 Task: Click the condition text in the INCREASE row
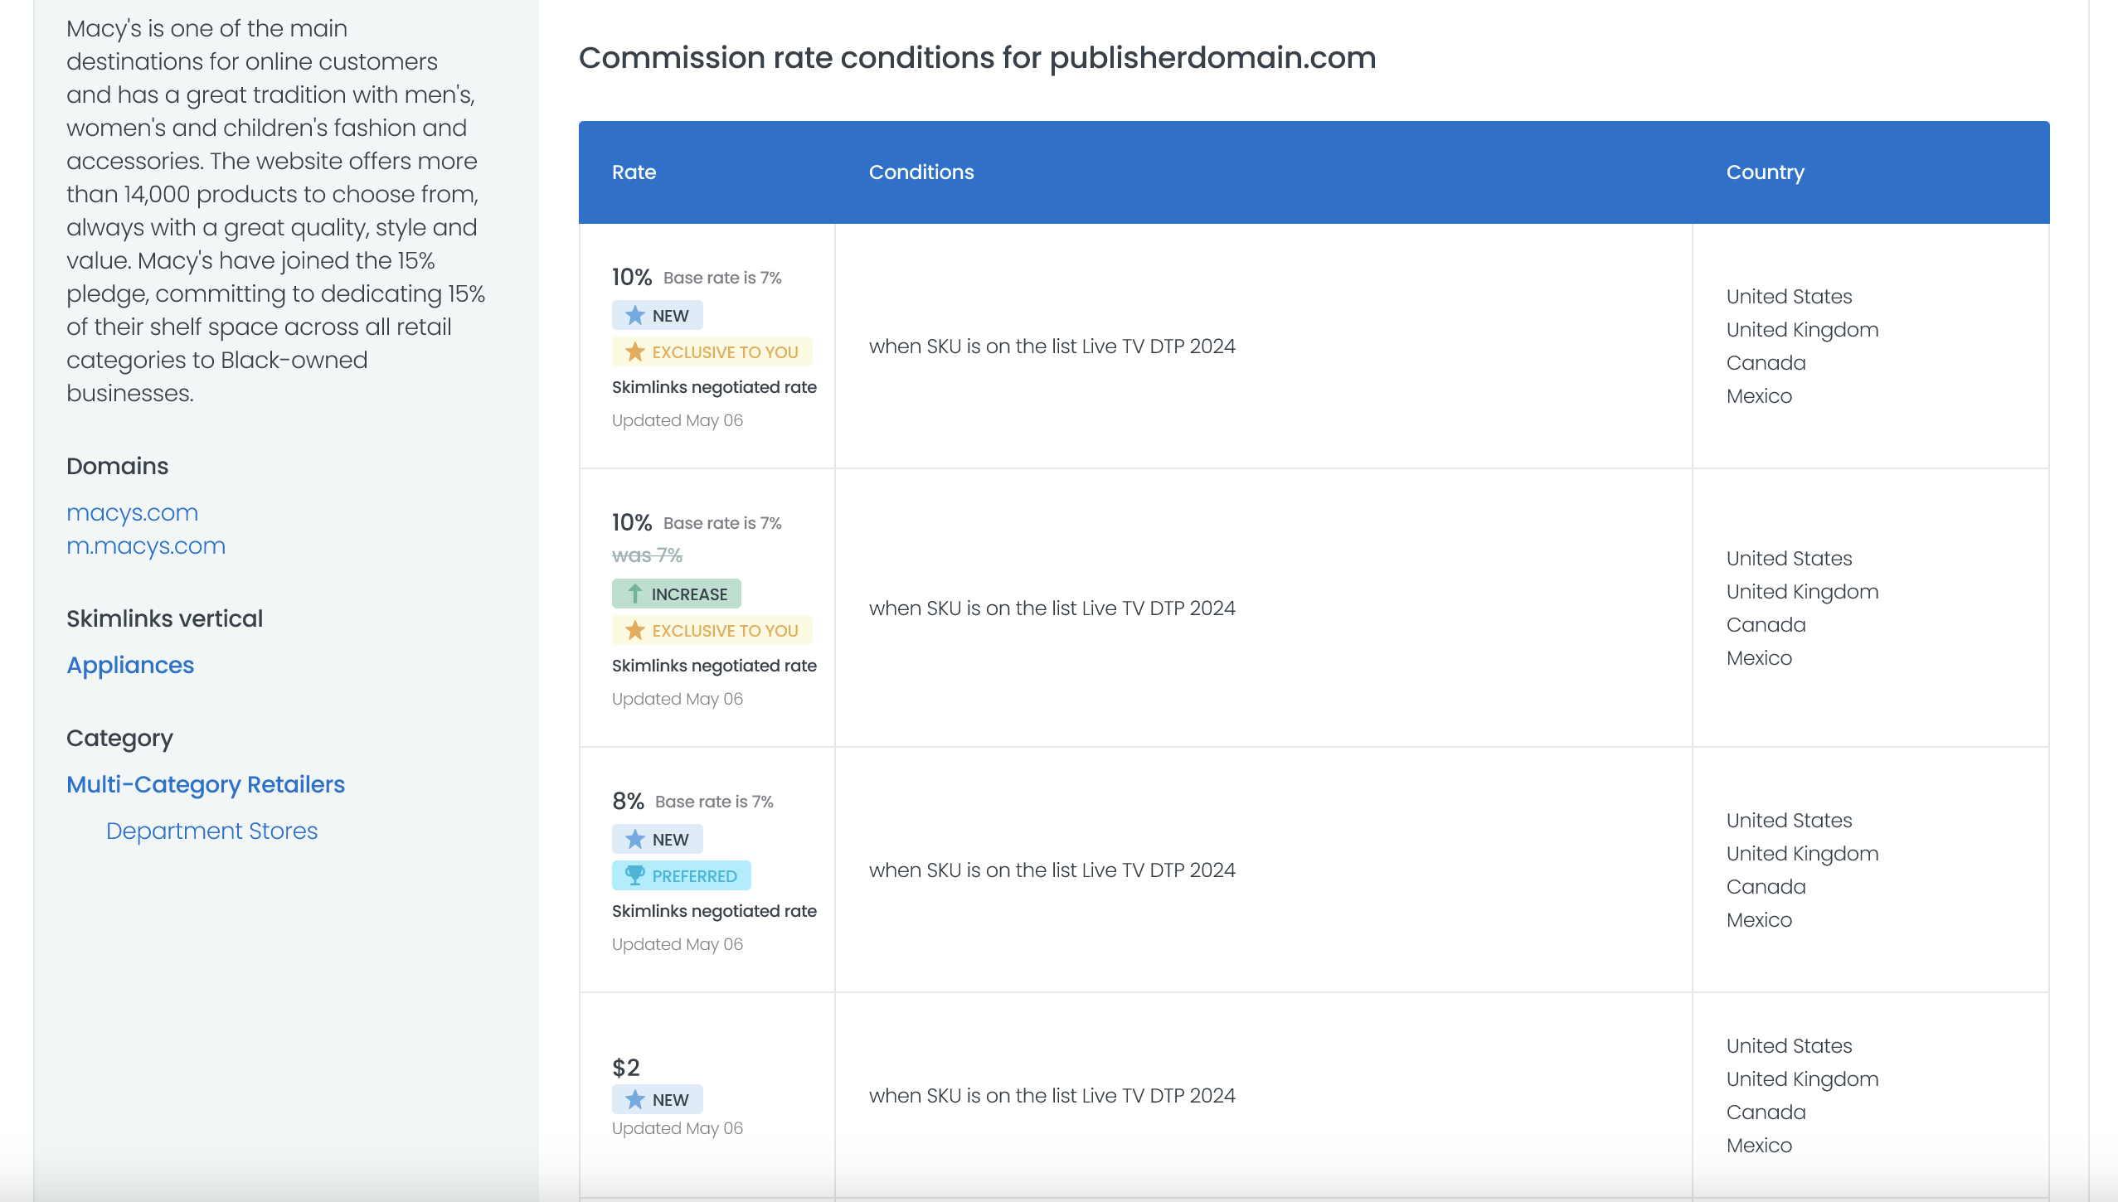click(x=1052, y=608)
